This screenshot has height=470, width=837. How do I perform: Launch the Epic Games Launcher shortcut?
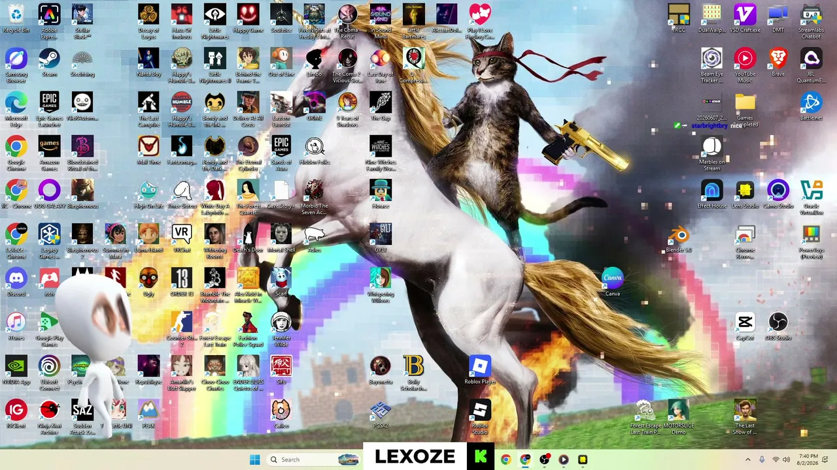[x=49, y=110]
